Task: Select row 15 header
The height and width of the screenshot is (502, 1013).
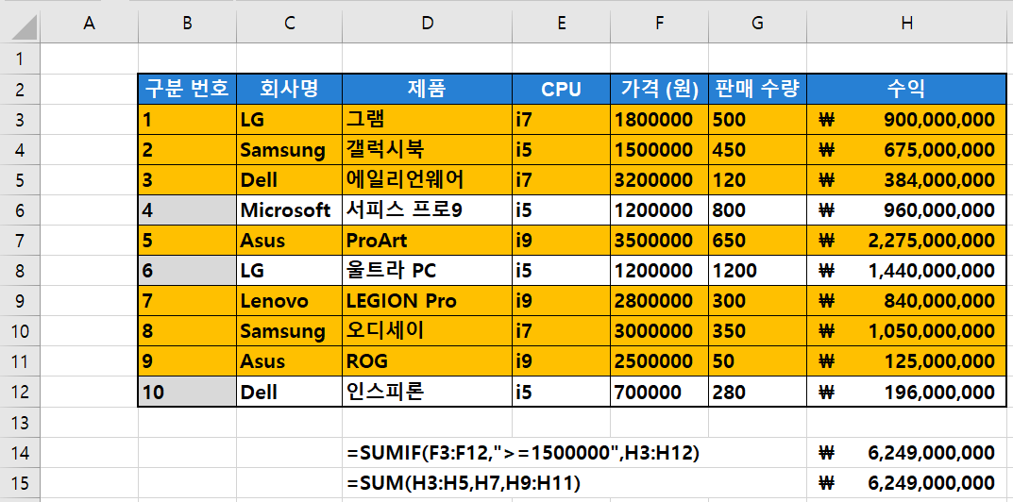Action: click(x=20, y=482)
